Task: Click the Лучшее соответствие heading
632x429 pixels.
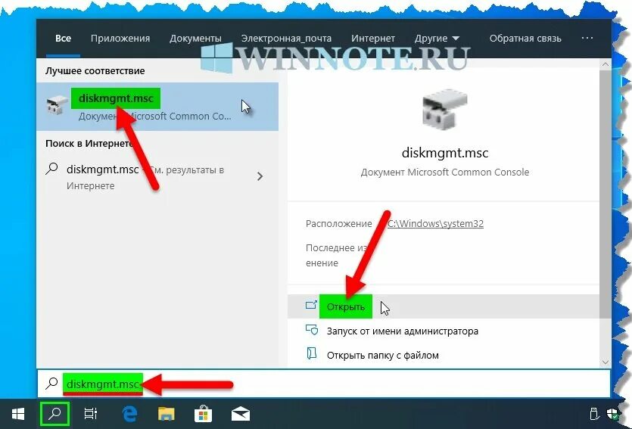Action: (95, 70)
